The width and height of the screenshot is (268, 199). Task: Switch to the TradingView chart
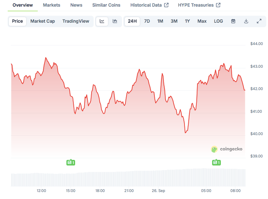[x=76, y=21]
